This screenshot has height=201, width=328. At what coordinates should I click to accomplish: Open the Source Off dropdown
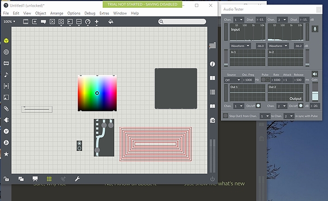[x=233, y=80]
